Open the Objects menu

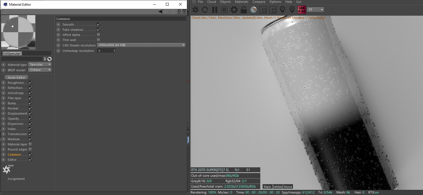225,2
